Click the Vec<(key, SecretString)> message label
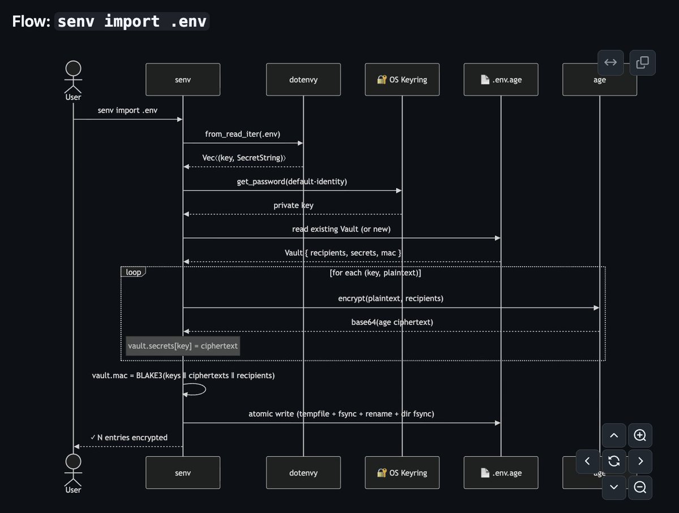 244,158
